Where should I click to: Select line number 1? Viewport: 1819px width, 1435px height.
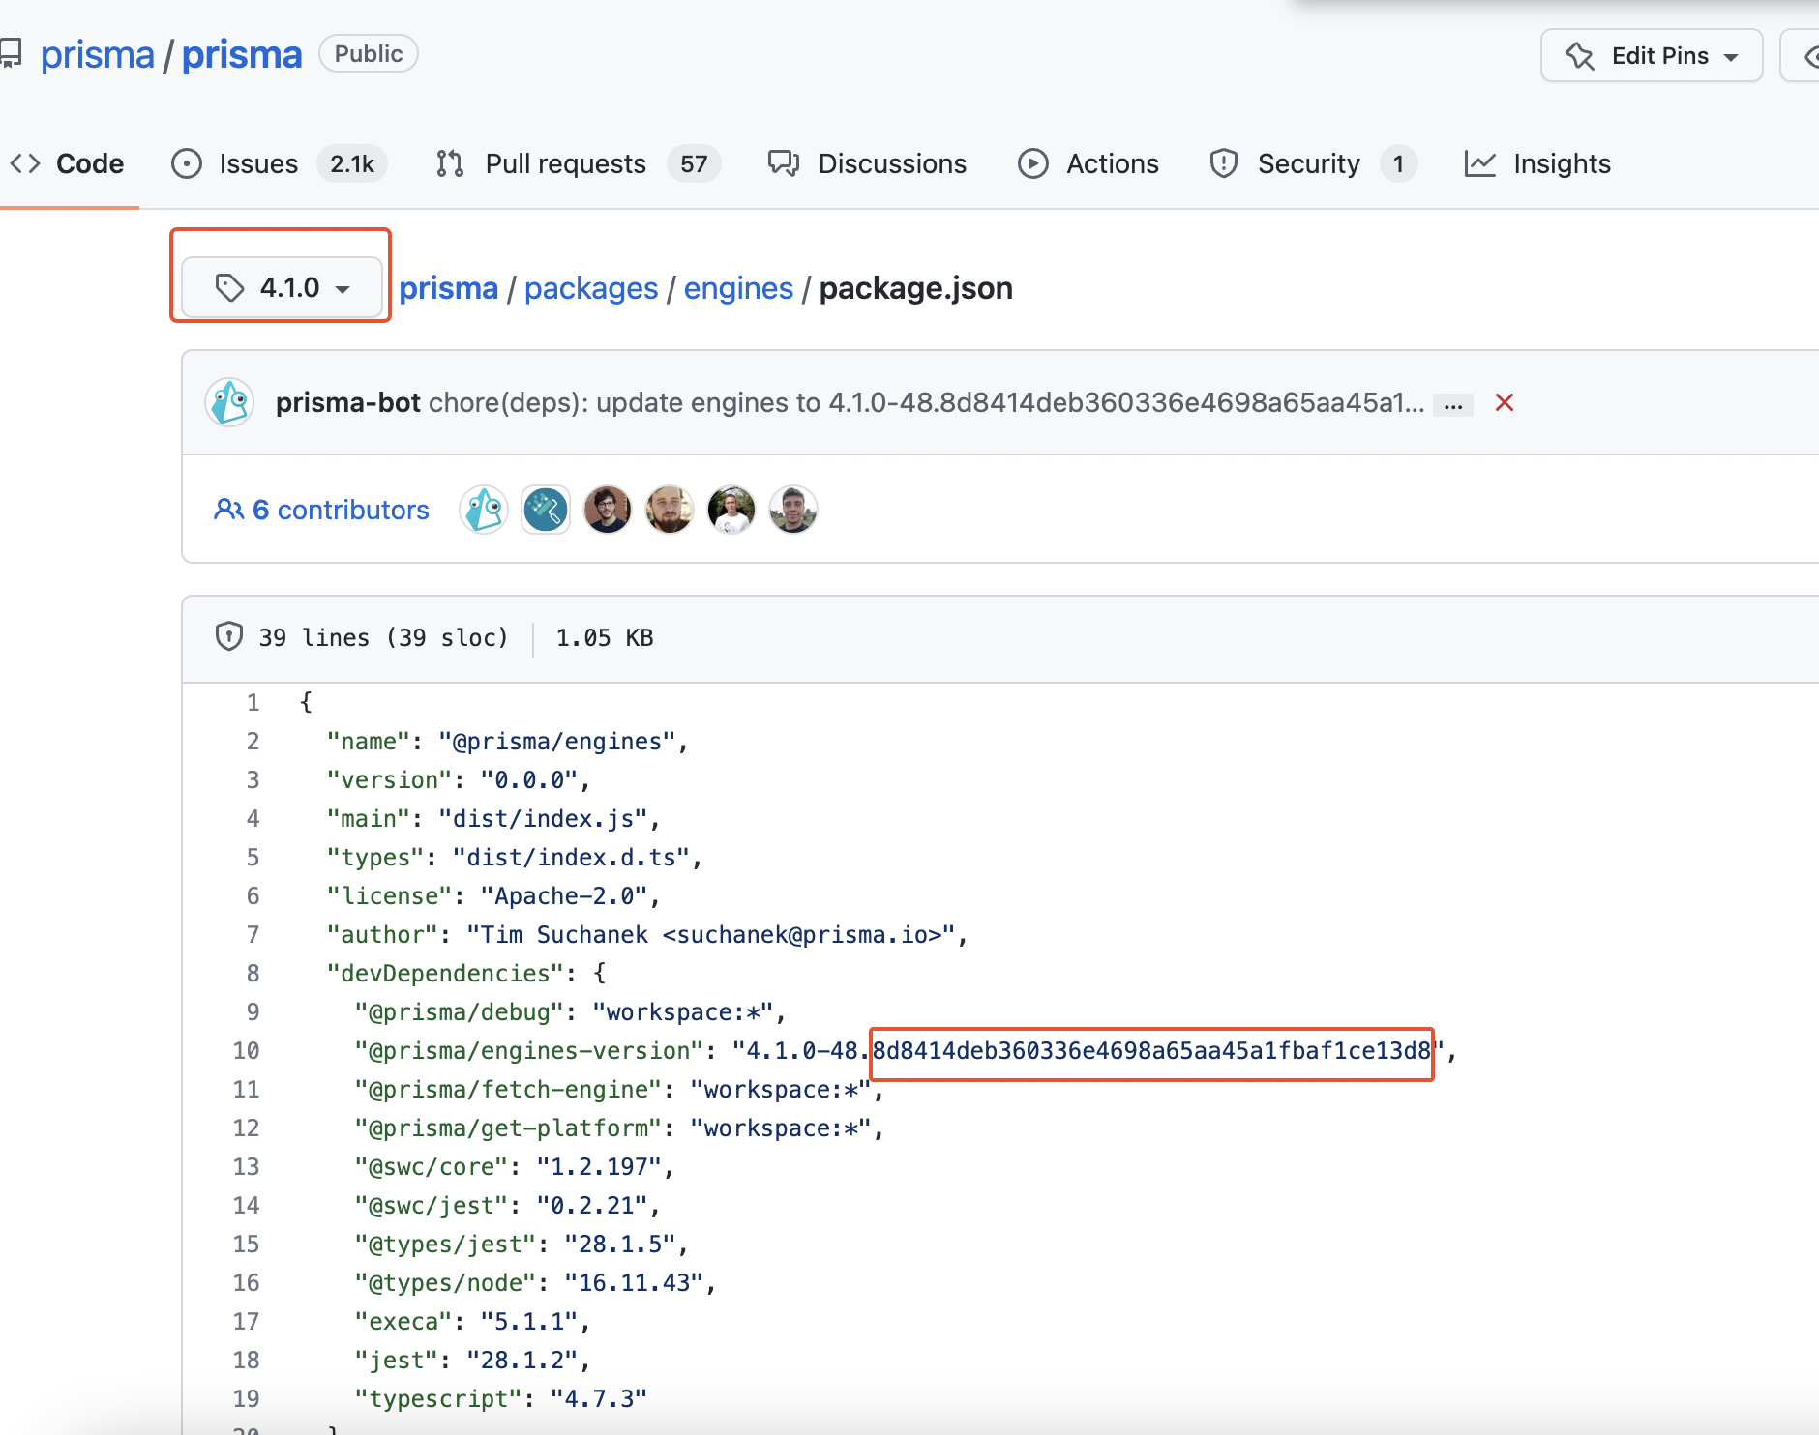[253, 702]
